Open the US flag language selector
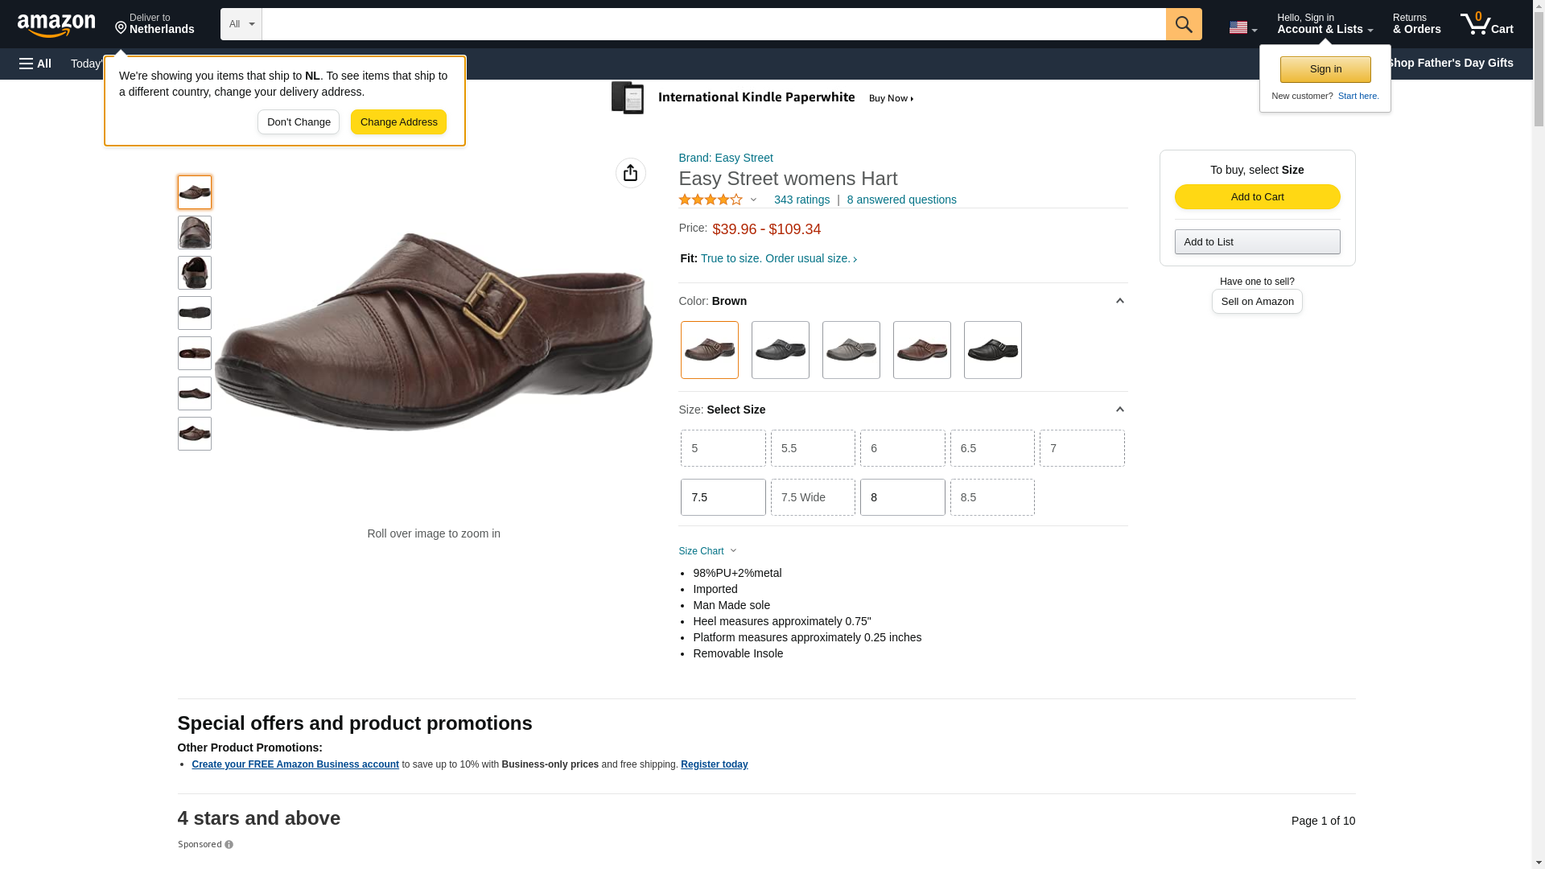This screenshot has height=869, width=1545. pyautogui.click(x=1242, y=27)
